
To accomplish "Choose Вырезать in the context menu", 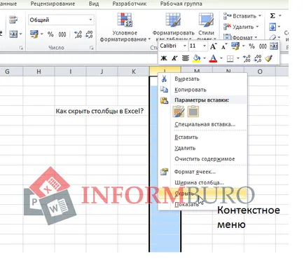I will click(x=187, y=79).
